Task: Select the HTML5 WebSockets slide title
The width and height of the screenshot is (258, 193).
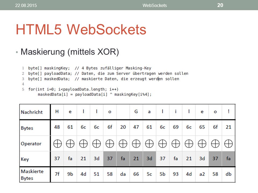Action: (81, 29)
